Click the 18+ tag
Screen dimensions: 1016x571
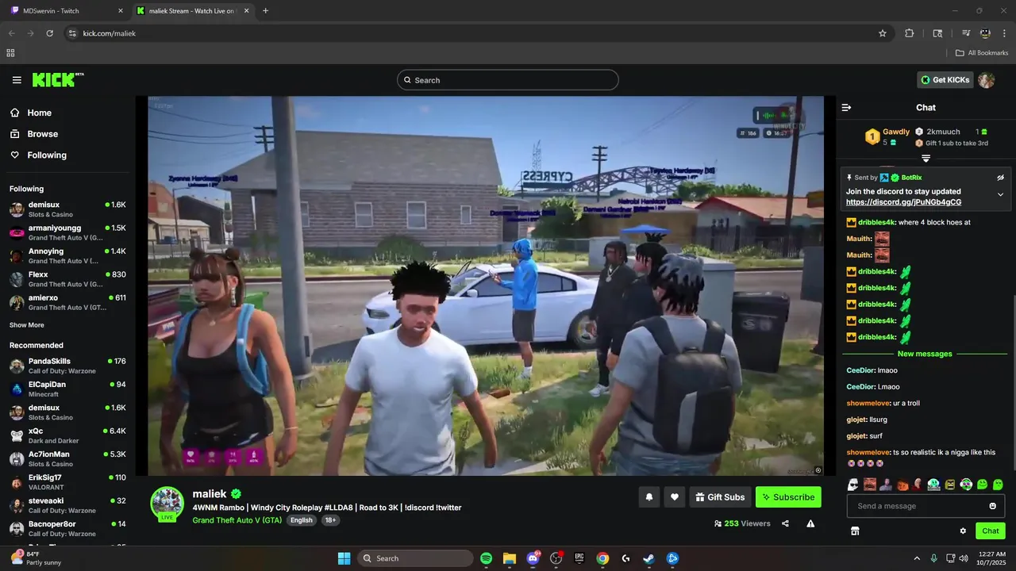click(x=330, y=520)
